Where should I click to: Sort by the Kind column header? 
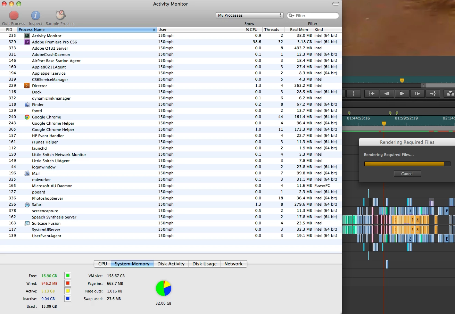pos(327,30)
